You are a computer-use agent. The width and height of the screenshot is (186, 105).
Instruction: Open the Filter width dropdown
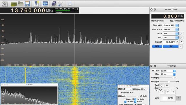pyautogui.click(x=171, y=25)
